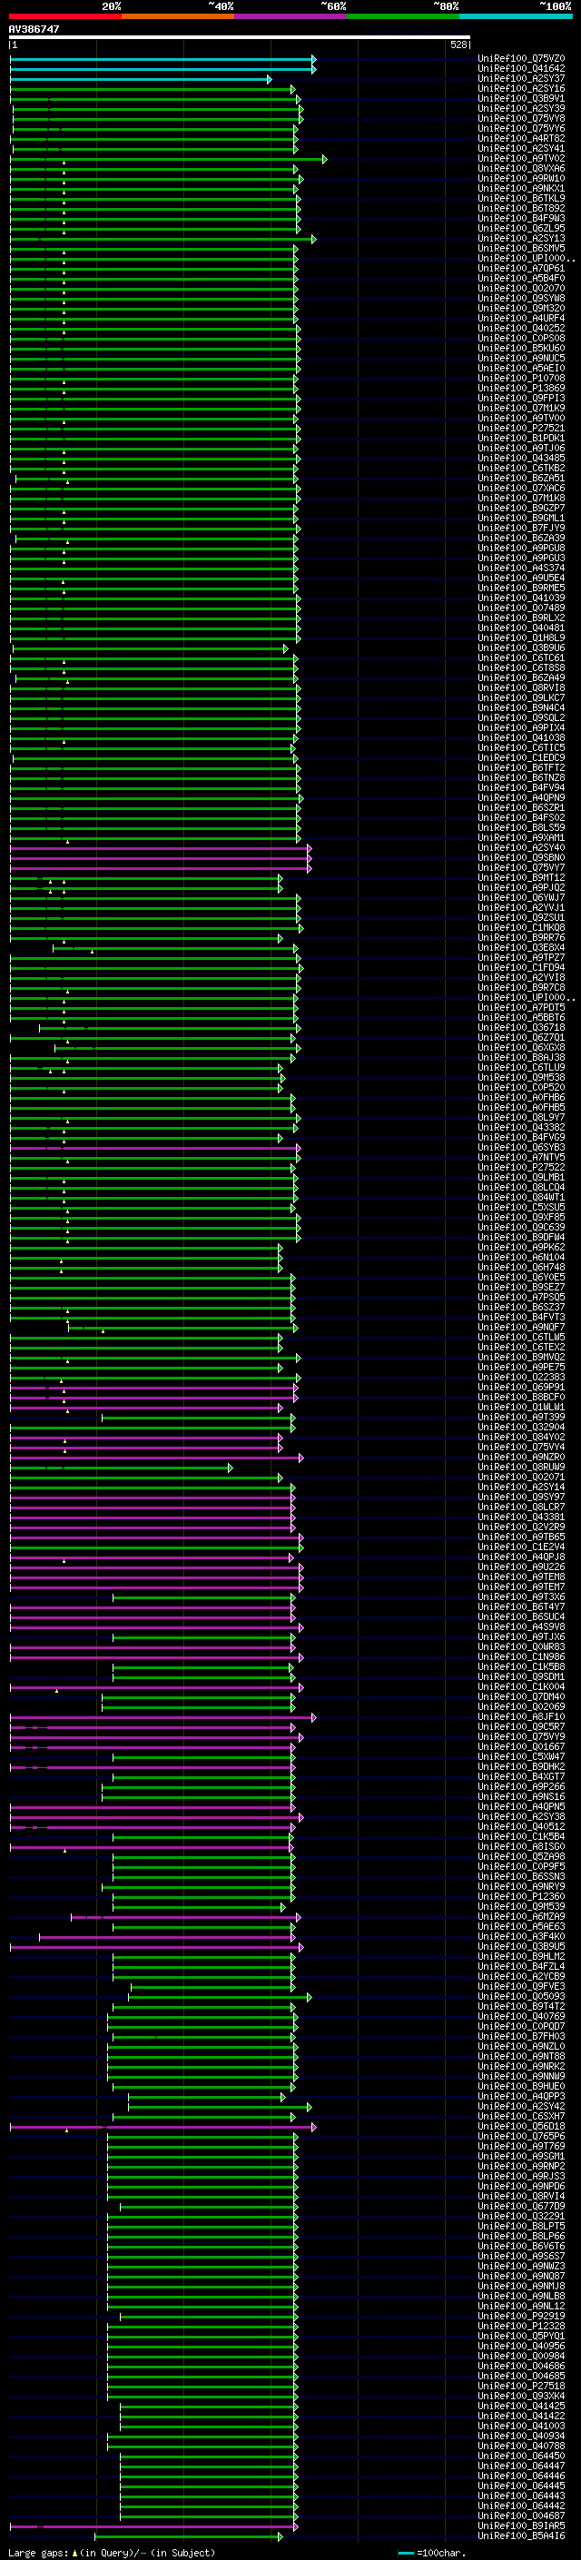The image size is (581, 2560).
Task: Select label UniRef100_P10708
Action: click(520, 379)
